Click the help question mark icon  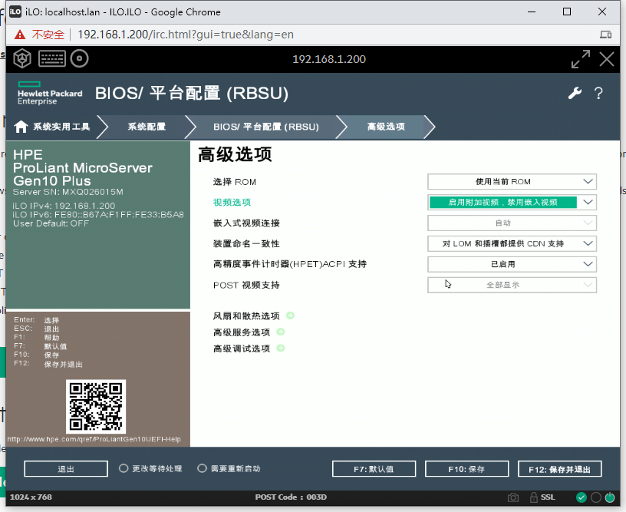pyautogui.click(x=599, y=93)
